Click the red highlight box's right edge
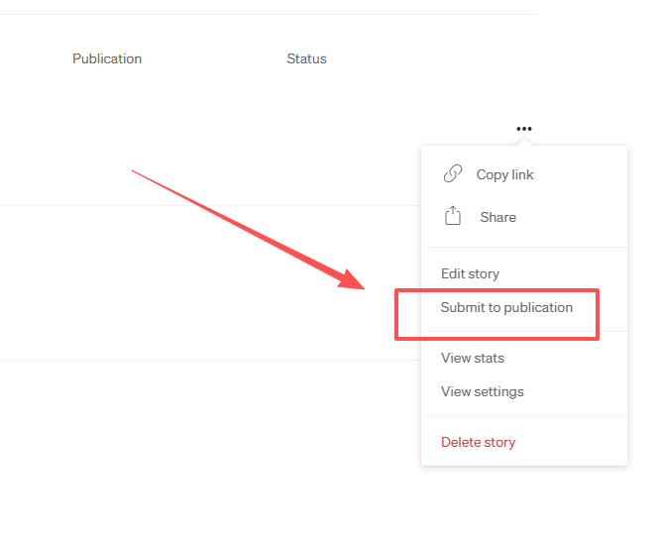662x533 pixels. [598, 314]
